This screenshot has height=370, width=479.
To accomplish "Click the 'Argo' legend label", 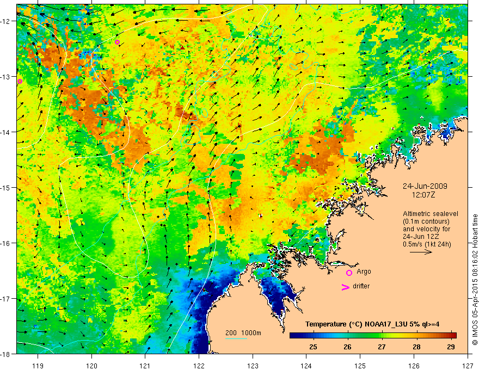I will coord(364,272).
